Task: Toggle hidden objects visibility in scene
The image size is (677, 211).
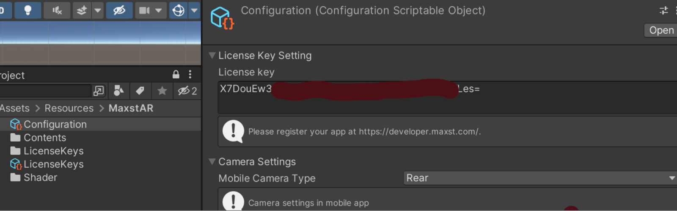Action: coord(119,10)
